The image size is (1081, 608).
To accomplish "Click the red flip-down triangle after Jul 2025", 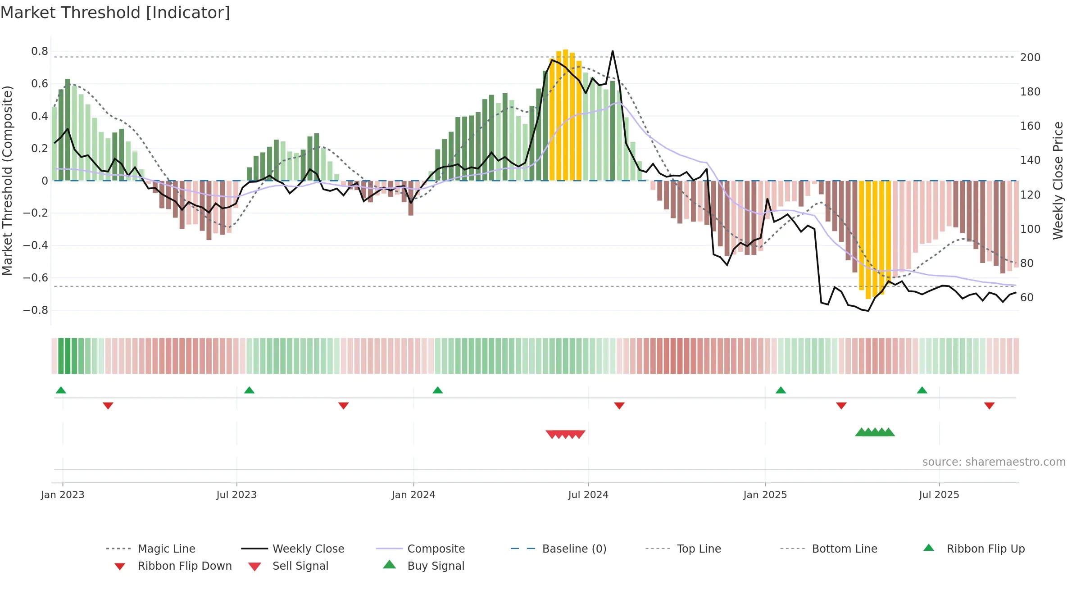I will click(990, 406).
